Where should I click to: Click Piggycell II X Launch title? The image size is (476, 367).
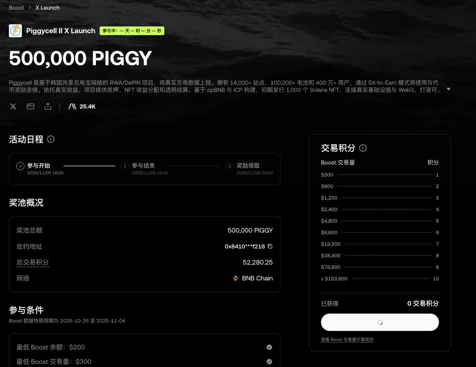point(61,31)
